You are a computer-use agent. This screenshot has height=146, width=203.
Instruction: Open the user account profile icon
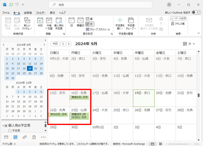pyautogui.click(x=169, y=5)
